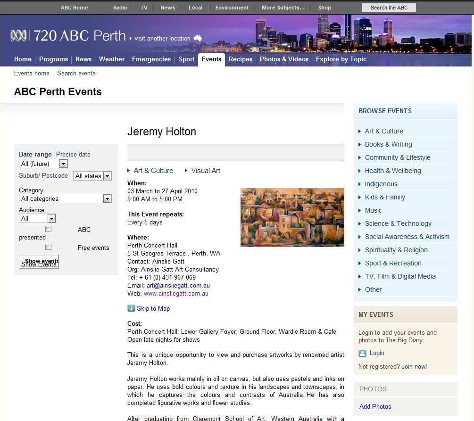The image size is (474, 421).
Task: Browse Books & Writing events
Action: click(x=389, y=144)
